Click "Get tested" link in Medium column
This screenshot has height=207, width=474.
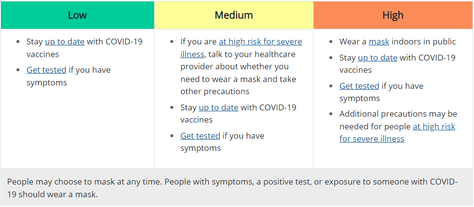pyautogui.click(x=200, y=136)
